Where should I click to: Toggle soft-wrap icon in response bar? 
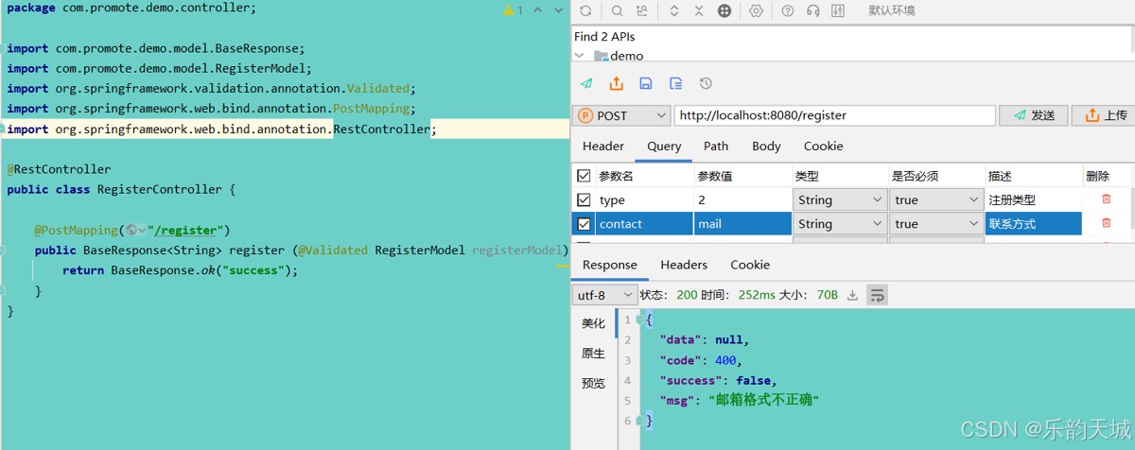[x=877, y=295]
